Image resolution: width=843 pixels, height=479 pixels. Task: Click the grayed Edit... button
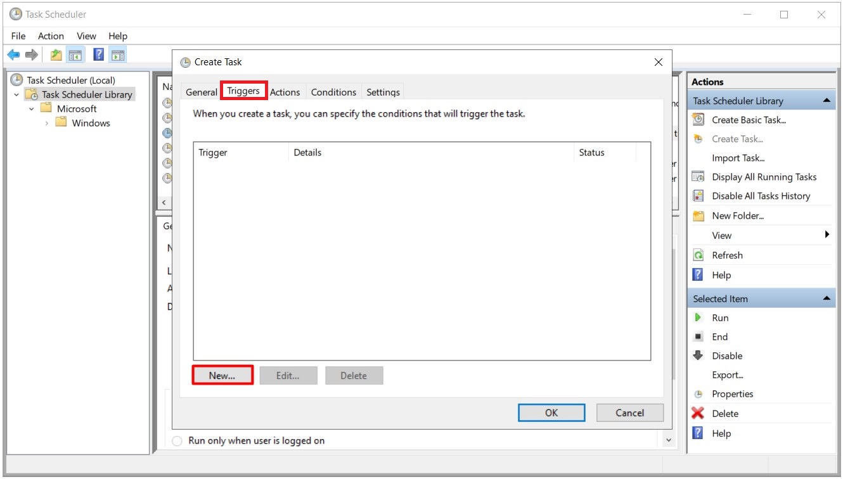click(x=288, y=375)
